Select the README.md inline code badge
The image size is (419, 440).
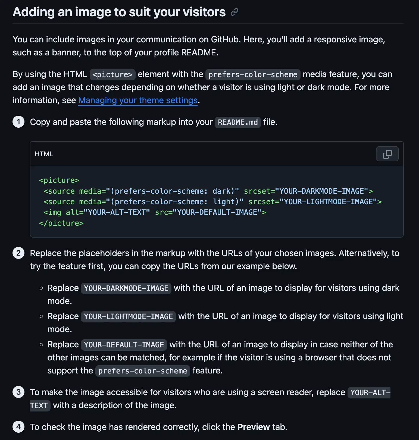point(237,122)
